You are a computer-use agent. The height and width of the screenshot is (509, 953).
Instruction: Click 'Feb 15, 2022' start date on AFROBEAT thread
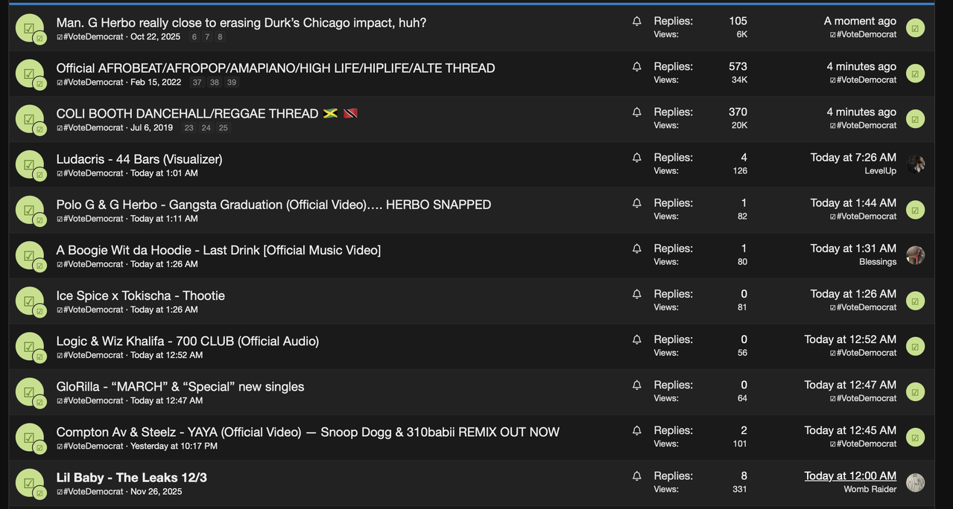pyautogui.click(x=156, y=82)
